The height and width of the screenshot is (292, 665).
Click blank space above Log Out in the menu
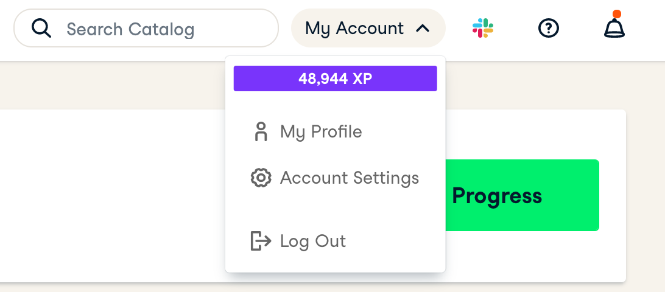(335, 209)
